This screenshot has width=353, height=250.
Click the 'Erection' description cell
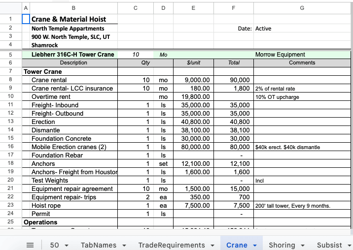click(73, 122)
